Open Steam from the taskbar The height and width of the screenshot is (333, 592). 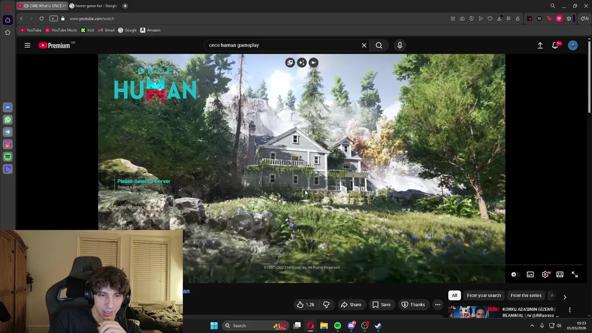[378, 326]
